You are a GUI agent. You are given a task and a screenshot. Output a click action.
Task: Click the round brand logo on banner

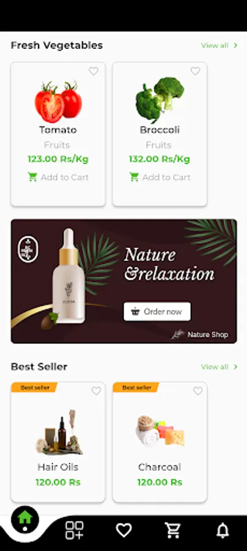[x=28, y=249]
